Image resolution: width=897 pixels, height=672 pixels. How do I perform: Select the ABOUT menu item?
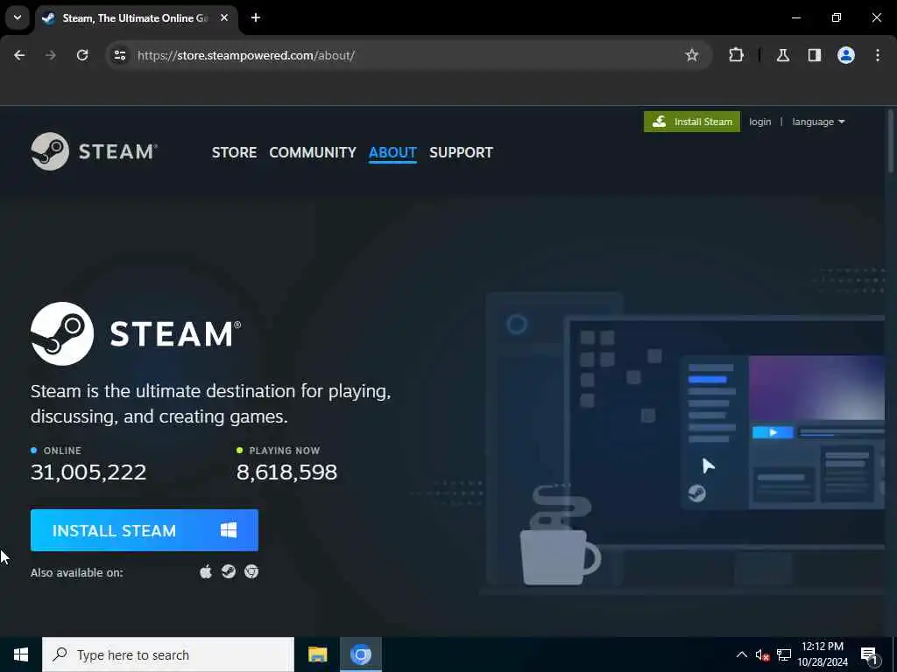coord(392,152)
